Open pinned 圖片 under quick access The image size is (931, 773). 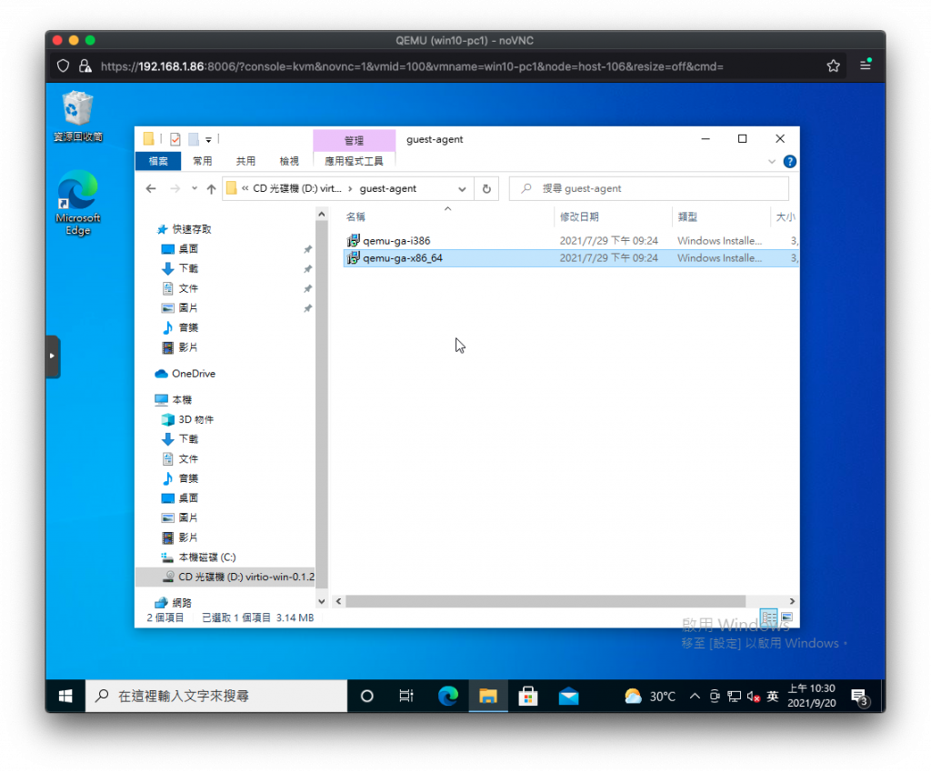pyautogui.click(x=187, y=308)
